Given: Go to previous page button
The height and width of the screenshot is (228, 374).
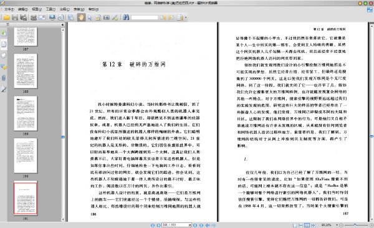Looking at the screenshot, I should tap(158, 225).
